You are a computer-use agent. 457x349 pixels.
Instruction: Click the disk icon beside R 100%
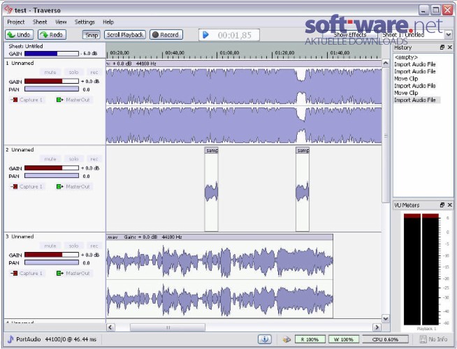pos(286,339)
